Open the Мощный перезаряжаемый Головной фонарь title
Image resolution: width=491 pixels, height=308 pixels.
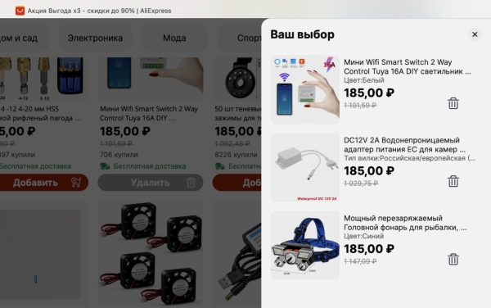405,223
